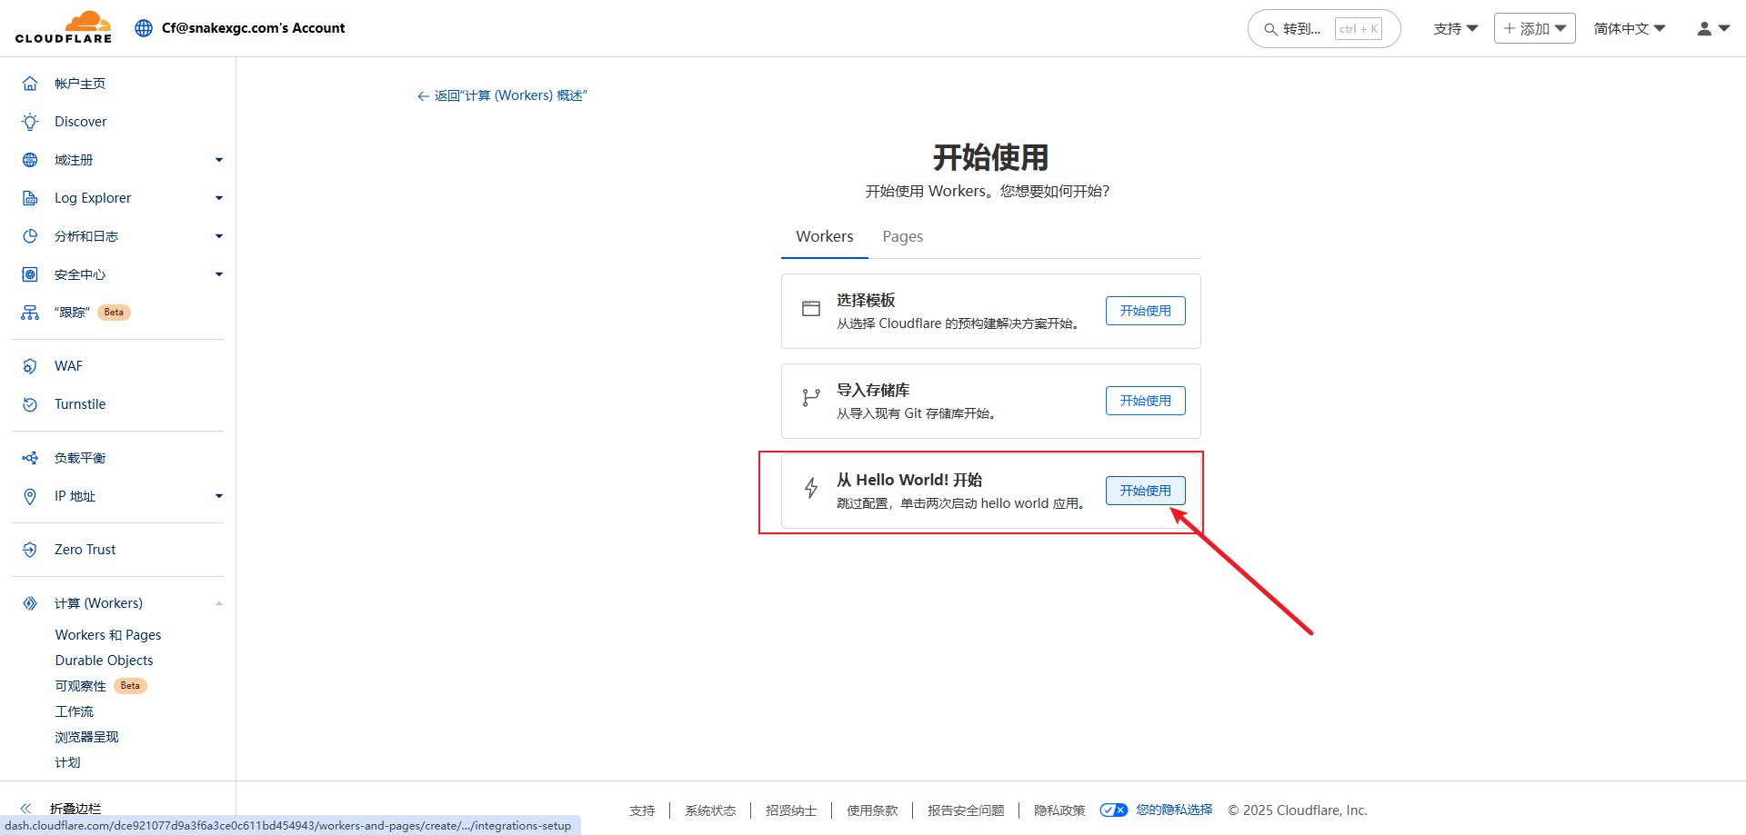Open 支持 footer link
1746x835 pixels.
pyautogui.click(x=642, y=810)
